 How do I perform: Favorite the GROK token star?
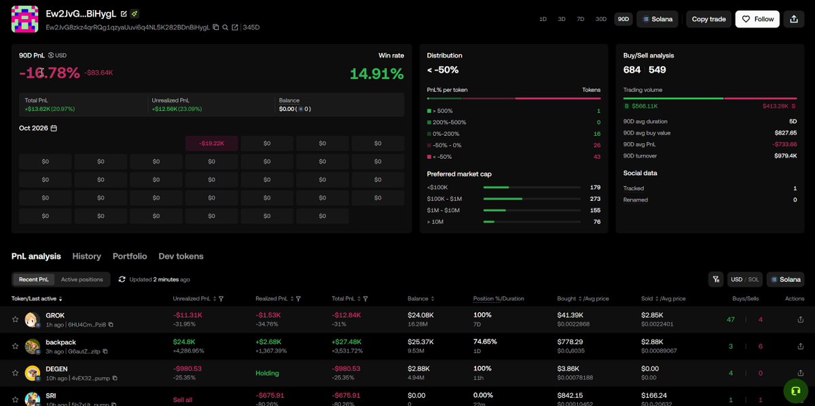(15, 319)
